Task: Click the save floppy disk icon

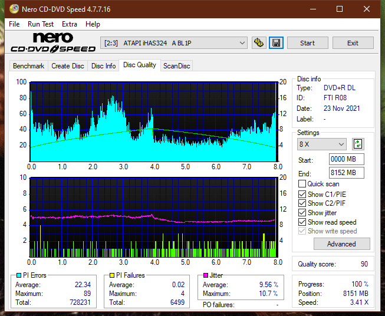Action: click(x=277, y=43)
